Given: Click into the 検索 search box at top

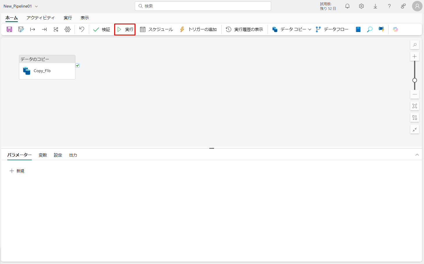Looking at the screenshot, I should [203, 6].
